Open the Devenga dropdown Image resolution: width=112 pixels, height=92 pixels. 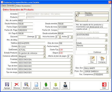point(39,37)
